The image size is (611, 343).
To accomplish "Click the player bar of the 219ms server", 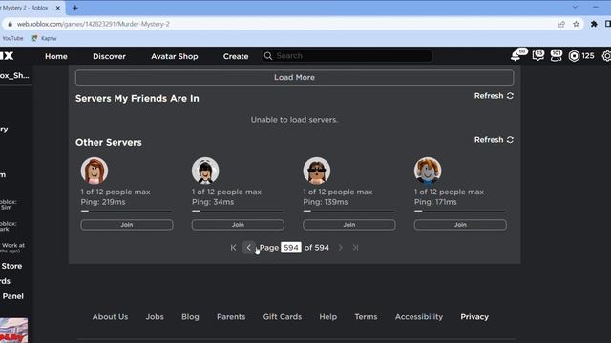I will coord(127,212).
